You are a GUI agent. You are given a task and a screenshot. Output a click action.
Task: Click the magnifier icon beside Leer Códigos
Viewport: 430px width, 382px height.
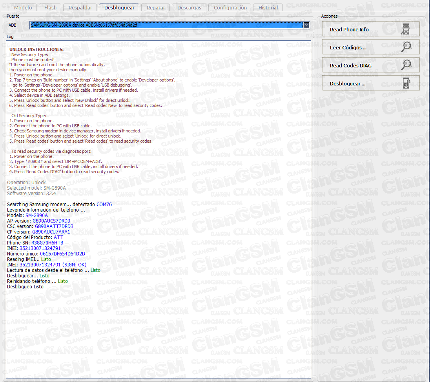[x=406, y=47]
